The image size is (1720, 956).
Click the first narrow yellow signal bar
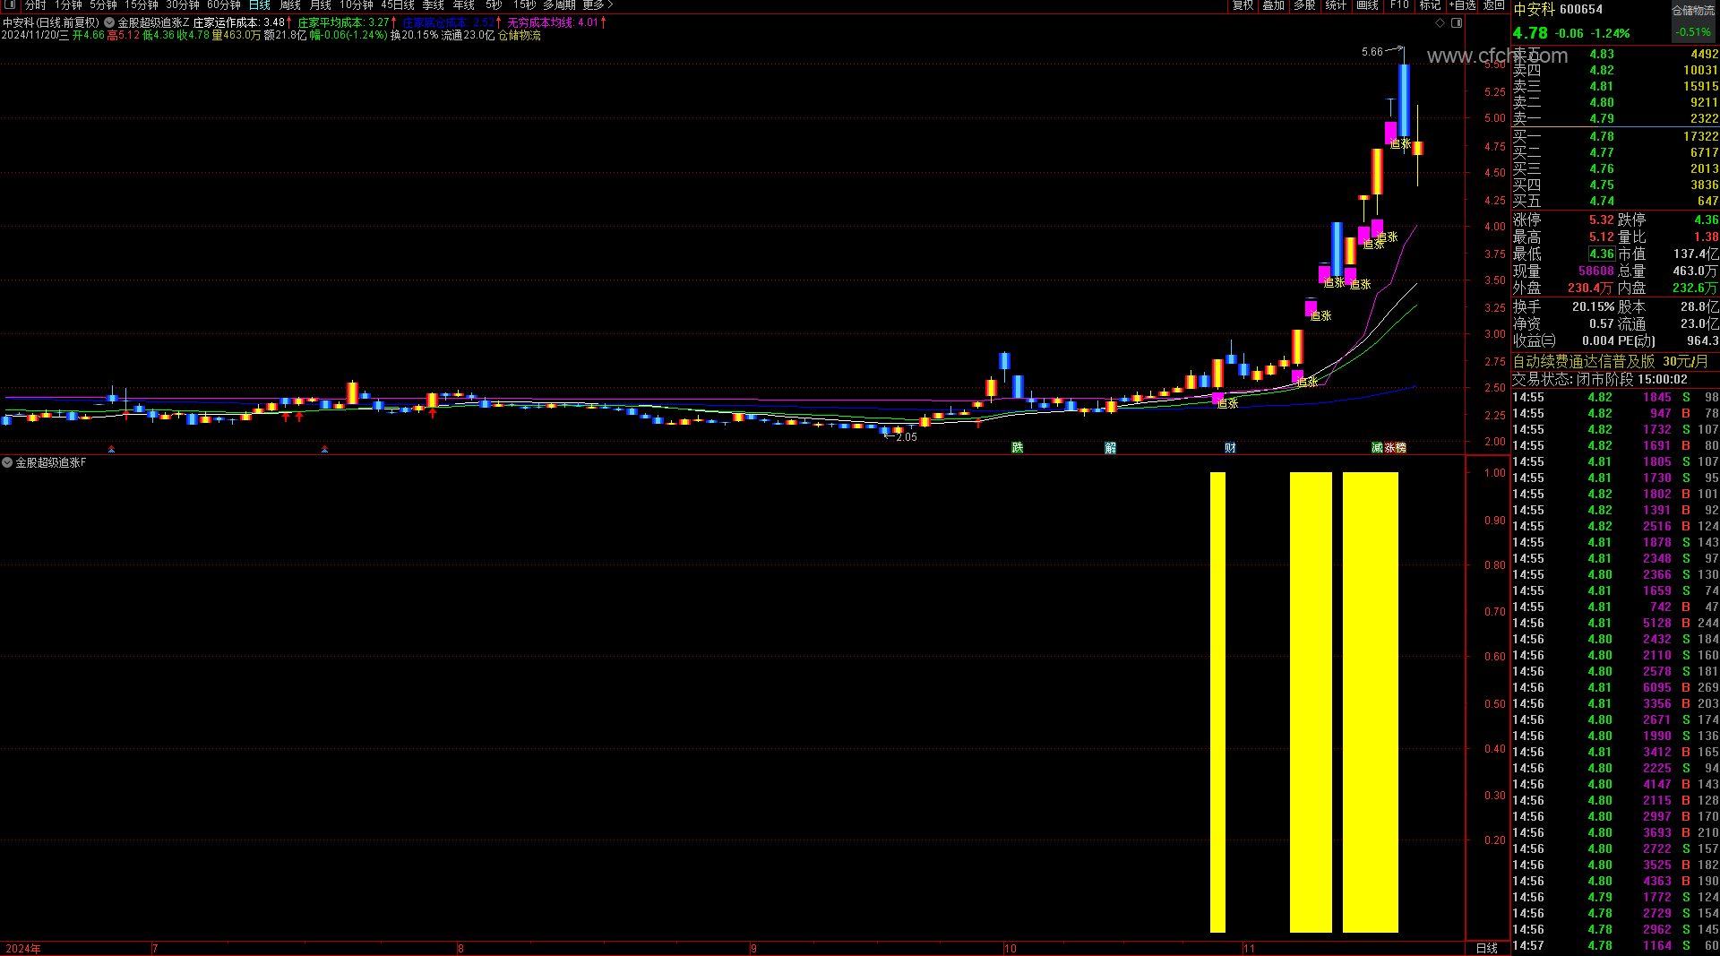click(1217, 702)
